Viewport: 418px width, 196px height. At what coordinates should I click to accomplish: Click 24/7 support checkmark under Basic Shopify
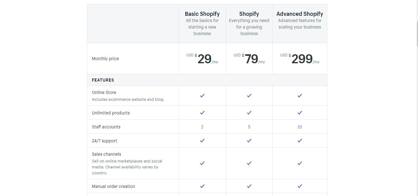point(202,140)
